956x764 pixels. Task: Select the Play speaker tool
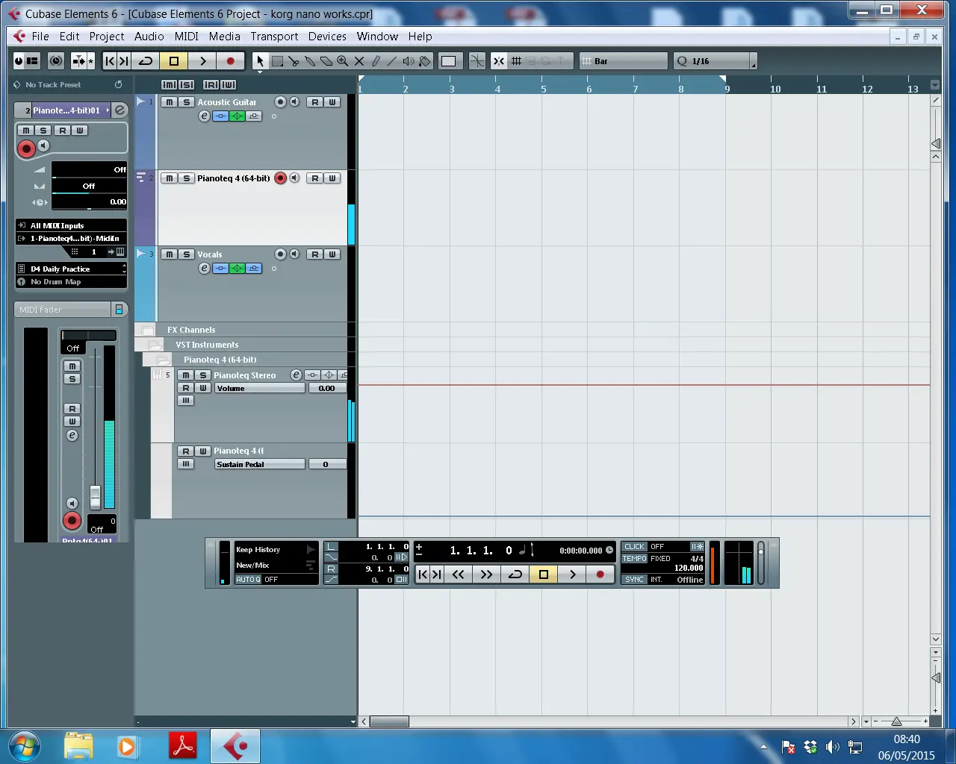click(x=409, y=61)
